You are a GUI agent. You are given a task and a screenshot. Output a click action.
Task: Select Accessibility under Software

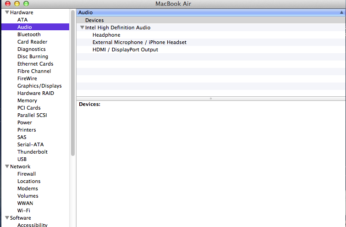click(32, 225)
